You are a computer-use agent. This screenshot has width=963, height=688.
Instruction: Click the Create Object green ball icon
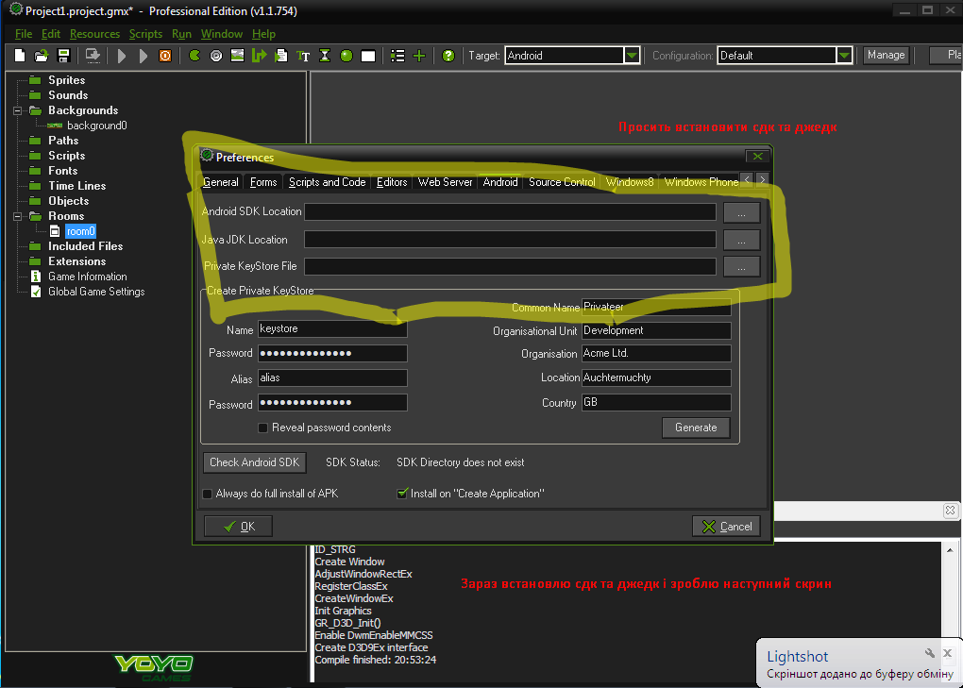tap(346, 56)
